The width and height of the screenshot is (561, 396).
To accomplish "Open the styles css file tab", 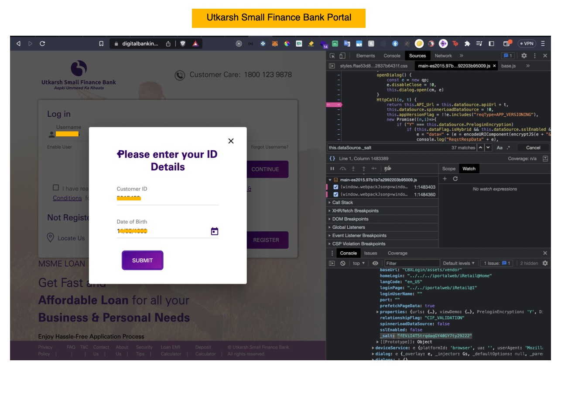I will pyautogui.click(x=373, y=66).
